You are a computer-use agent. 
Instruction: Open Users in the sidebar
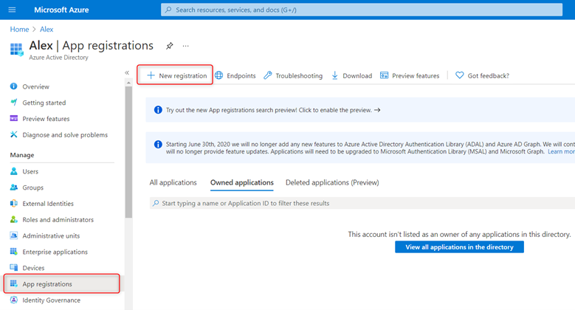pyautogui.click(x=30, y=171)
